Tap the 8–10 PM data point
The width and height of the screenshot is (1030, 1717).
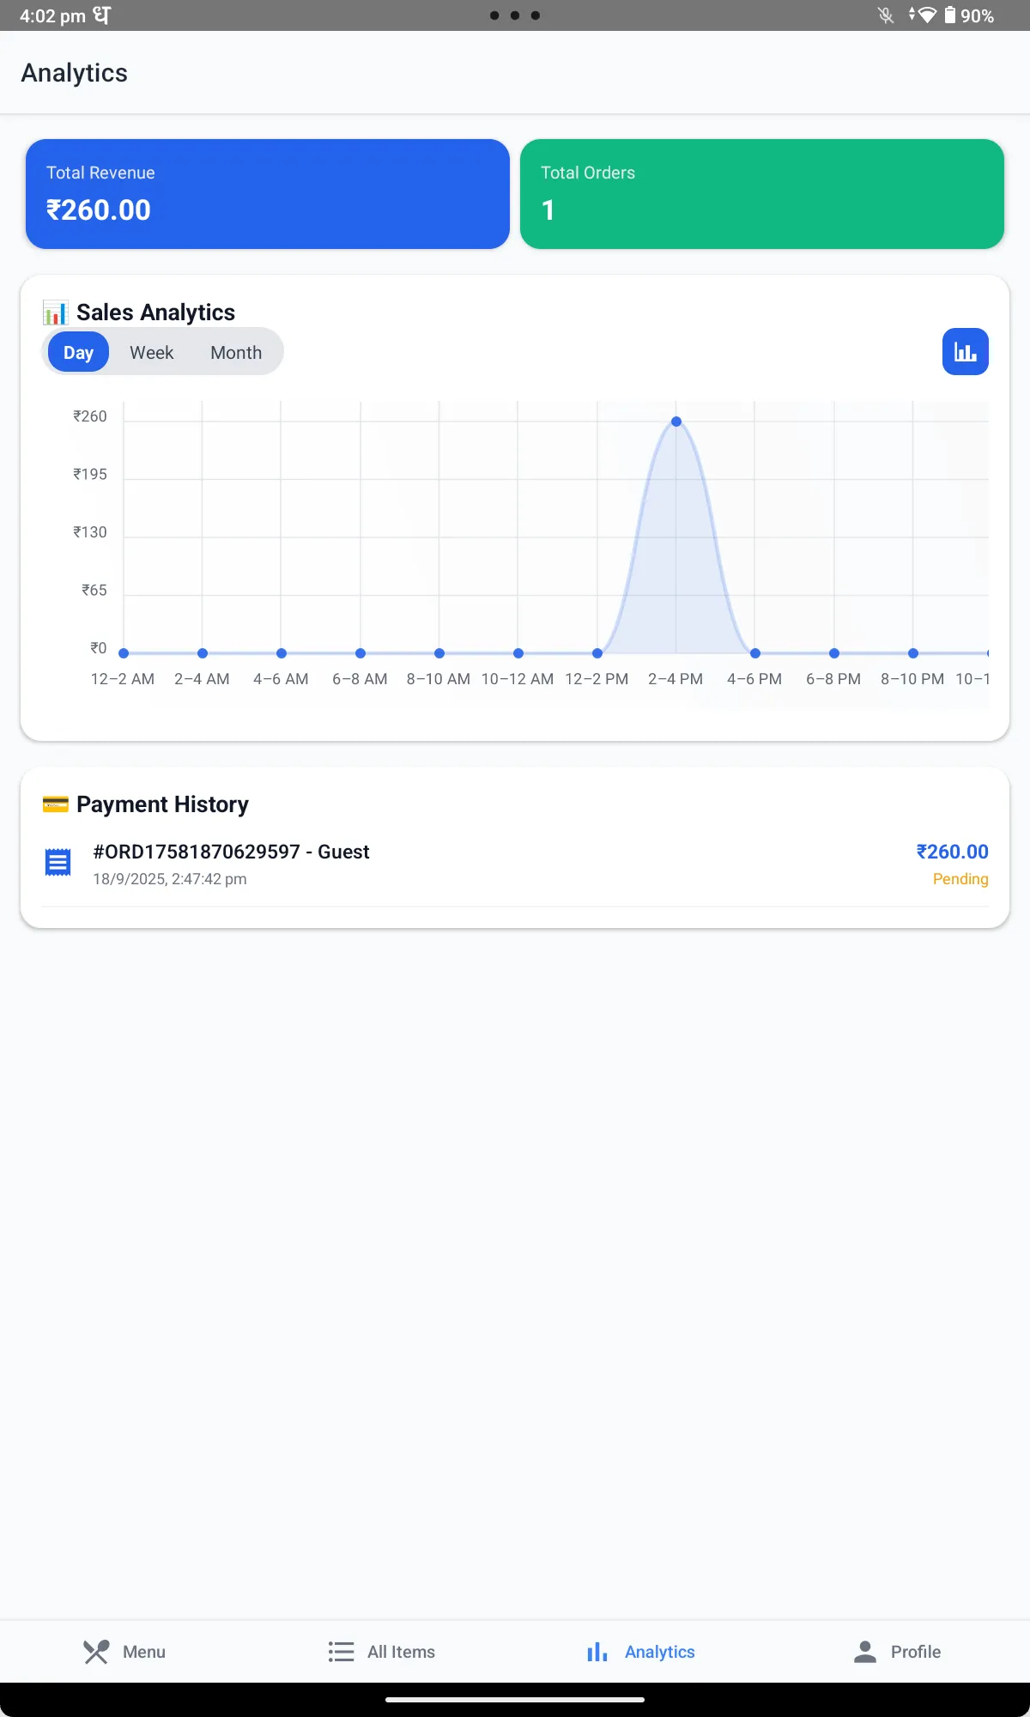[x=913, y=653]
